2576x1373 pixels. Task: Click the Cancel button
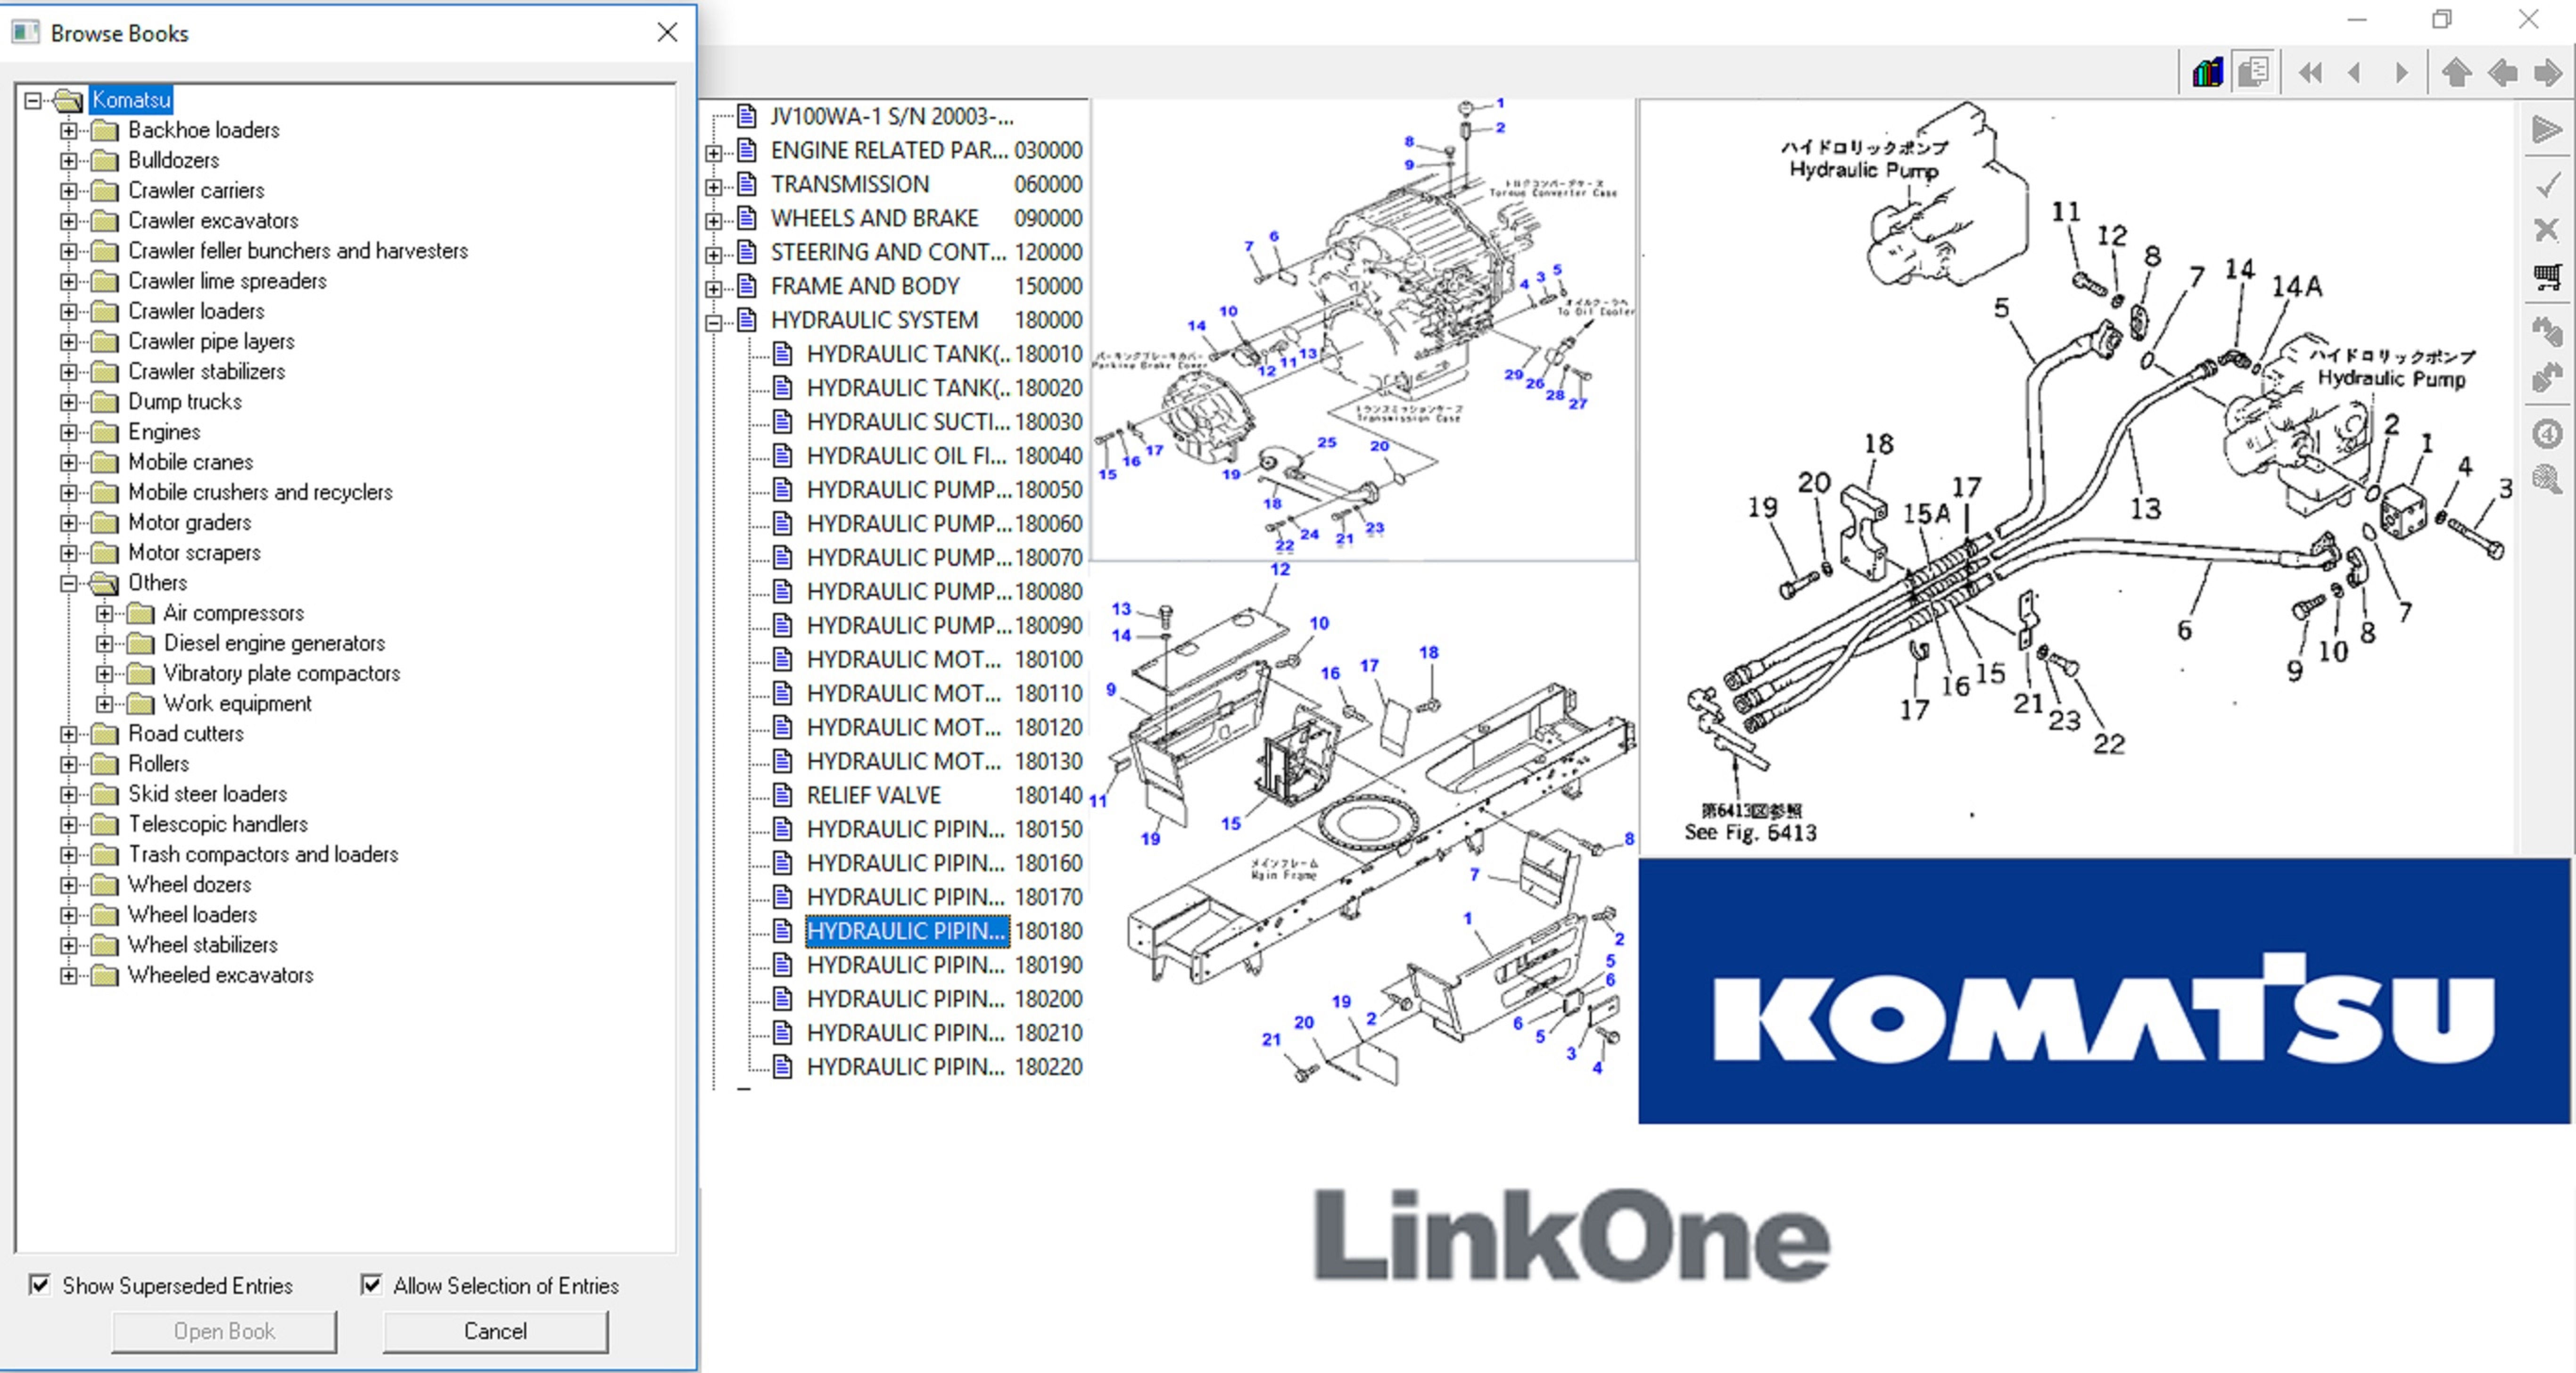495,1331
